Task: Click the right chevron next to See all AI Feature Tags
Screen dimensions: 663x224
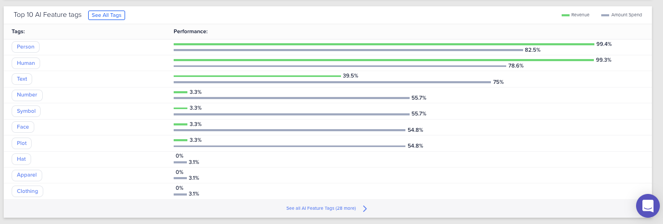Action: click(x=365, y=209)
